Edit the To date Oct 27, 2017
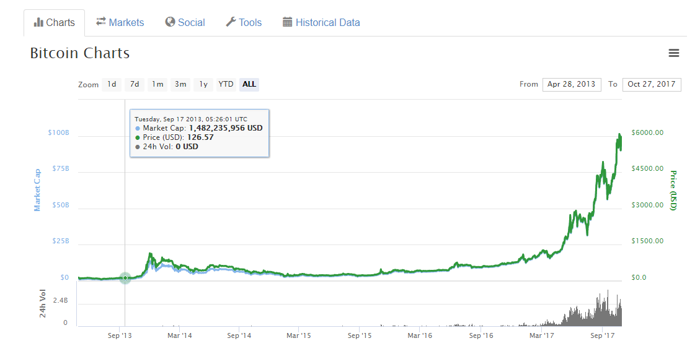700x346 pixels. (x=652, y=84)
